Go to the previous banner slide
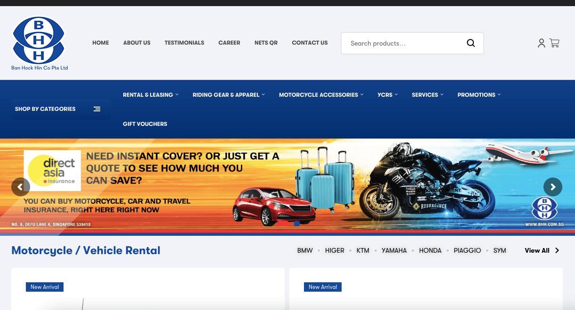575x310 pixels. click(20, 187)
